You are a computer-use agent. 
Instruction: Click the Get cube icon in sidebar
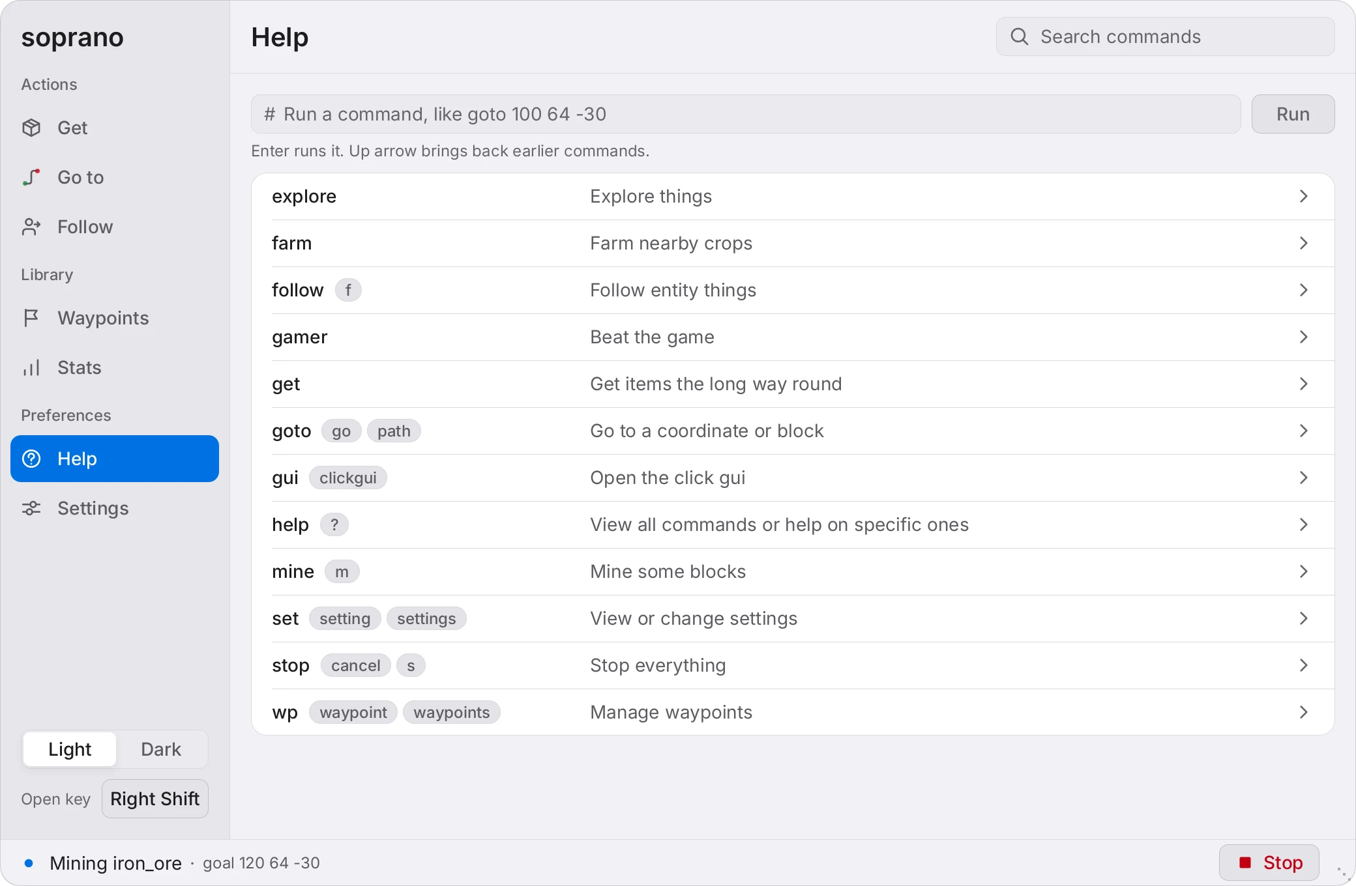[31, 128]
